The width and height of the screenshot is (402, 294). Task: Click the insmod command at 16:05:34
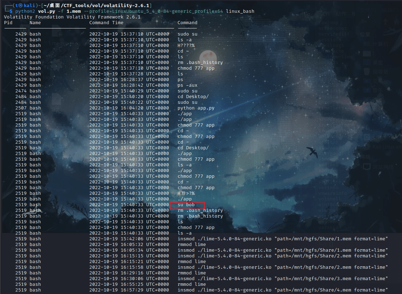(283, 250)
